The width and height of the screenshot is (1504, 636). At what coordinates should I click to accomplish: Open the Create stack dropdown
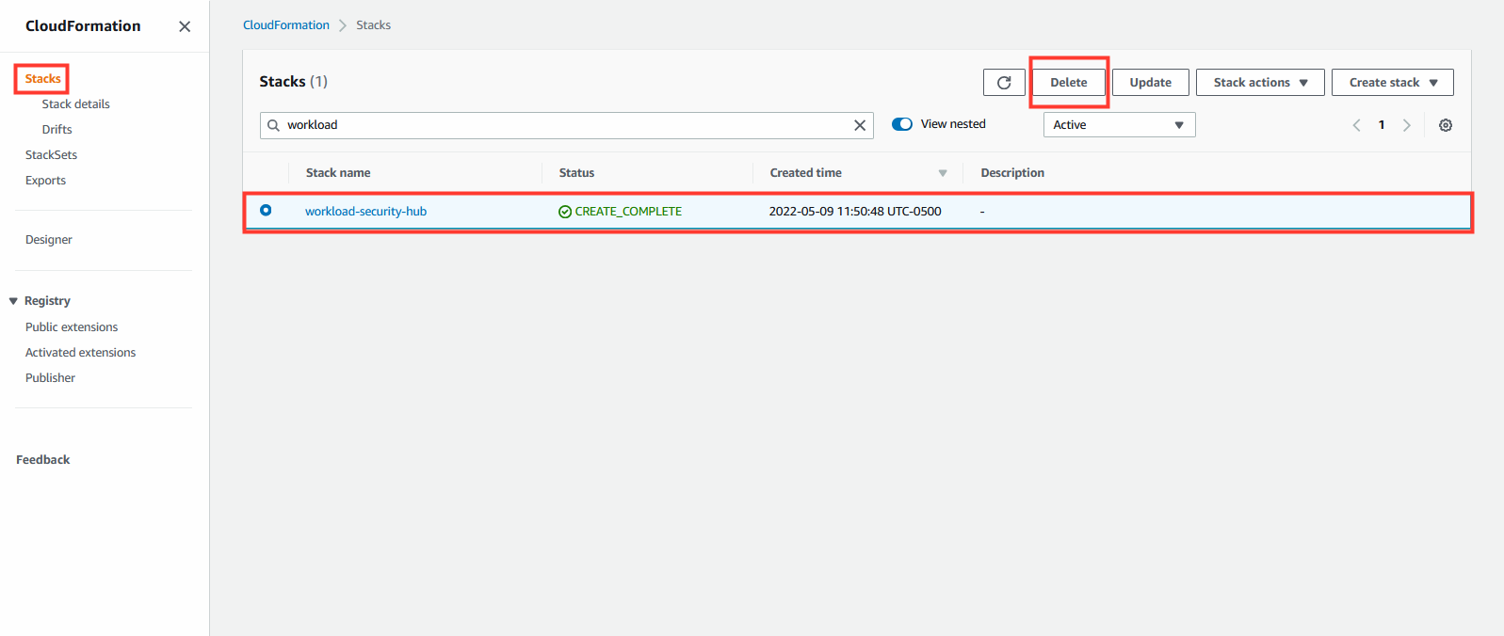pos(1392,83)
